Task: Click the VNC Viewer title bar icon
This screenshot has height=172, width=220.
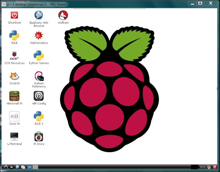Action: [4, 4]
